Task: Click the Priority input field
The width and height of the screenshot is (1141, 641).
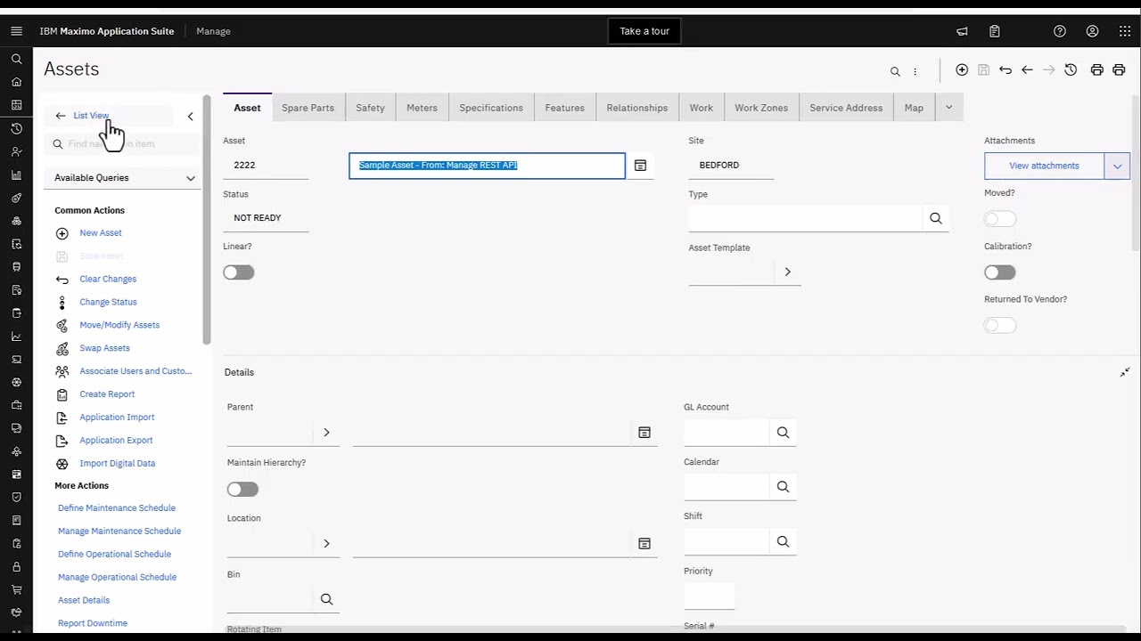Action: (709, 596)
